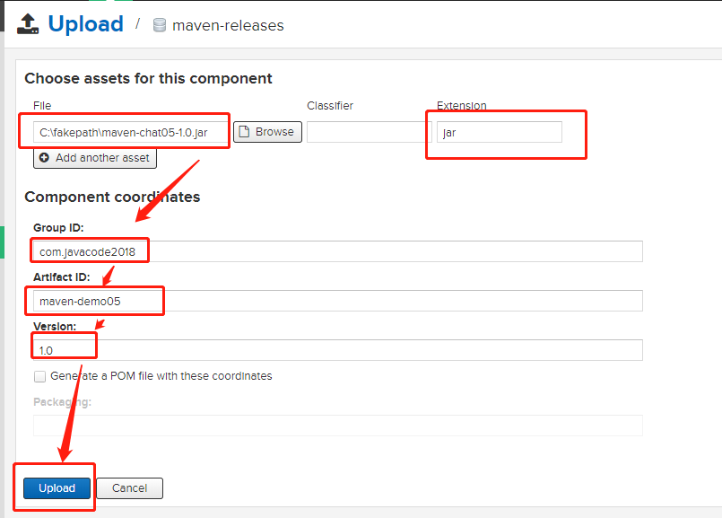Viewport: 722px width, 518px height.
Task: Click the plus icon for adding asset
Action: click(x=44, y=158)
